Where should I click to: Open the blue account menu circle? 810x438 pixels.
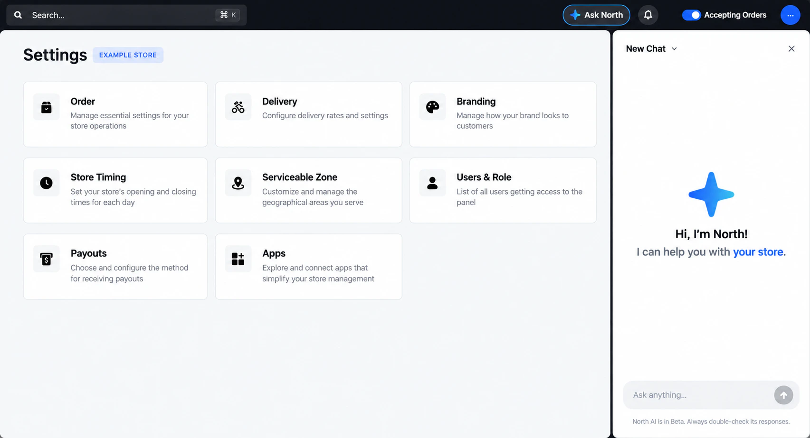pos(791,15)
